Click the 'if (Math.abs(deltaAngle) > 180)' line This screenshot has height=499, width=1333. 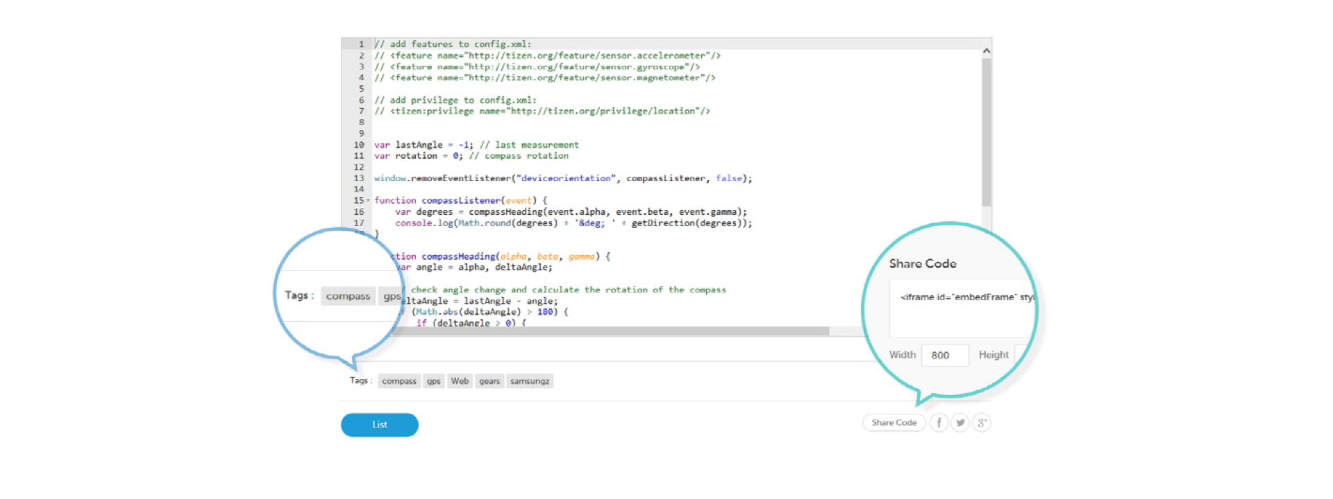coord(485,312)
